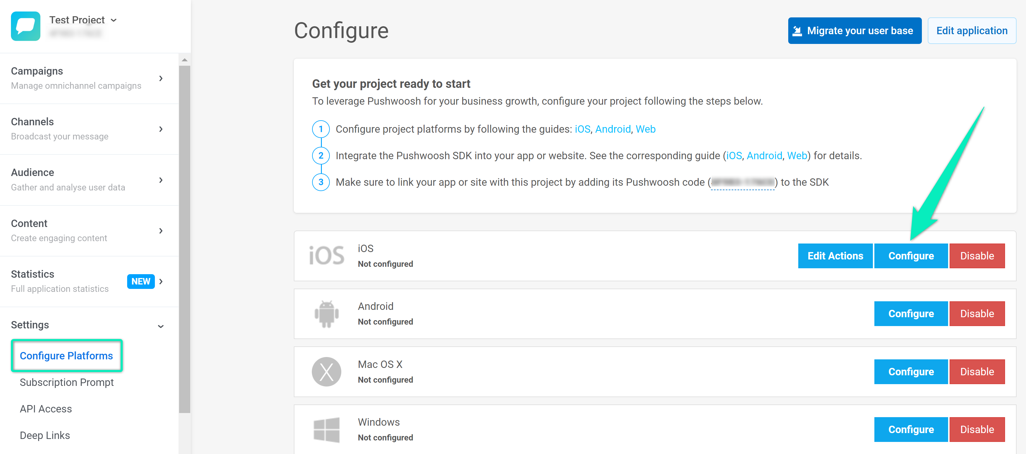This screenshot has width=1026, height=454.
Task: Expand the Campaigns menu section
Action: click(160, 78)
